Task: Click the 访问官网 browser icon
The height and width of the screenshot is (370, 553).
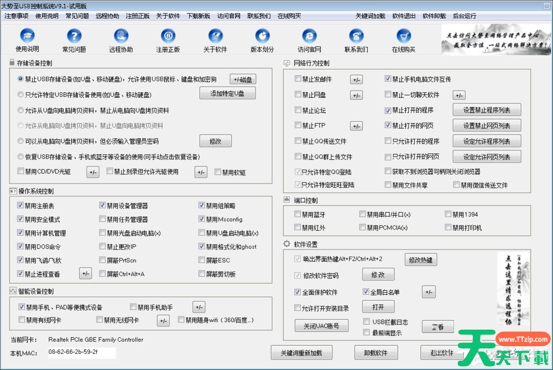Action: pyautogui.click(x=309, y=37)
